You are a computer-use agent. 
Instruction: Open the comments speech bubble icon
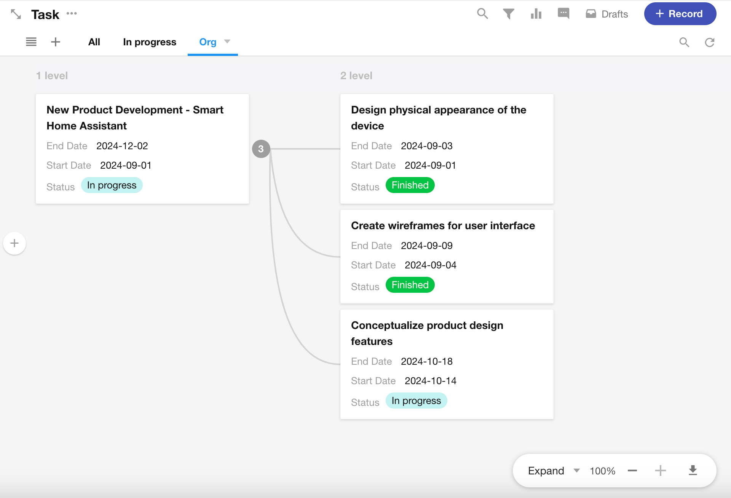563,13
